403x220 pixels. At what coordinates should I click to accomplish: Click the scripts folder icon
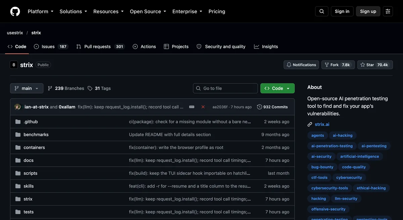[18, 173]
